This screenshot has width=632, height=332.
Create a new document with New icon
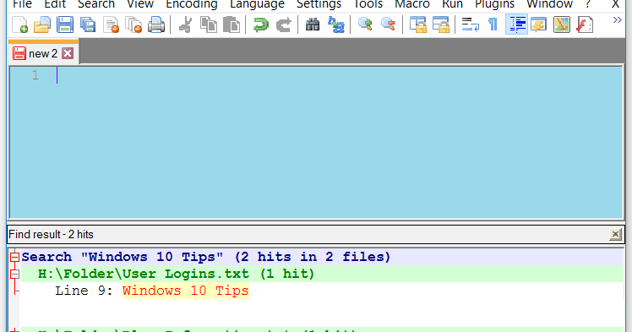[x=19, y=25]
